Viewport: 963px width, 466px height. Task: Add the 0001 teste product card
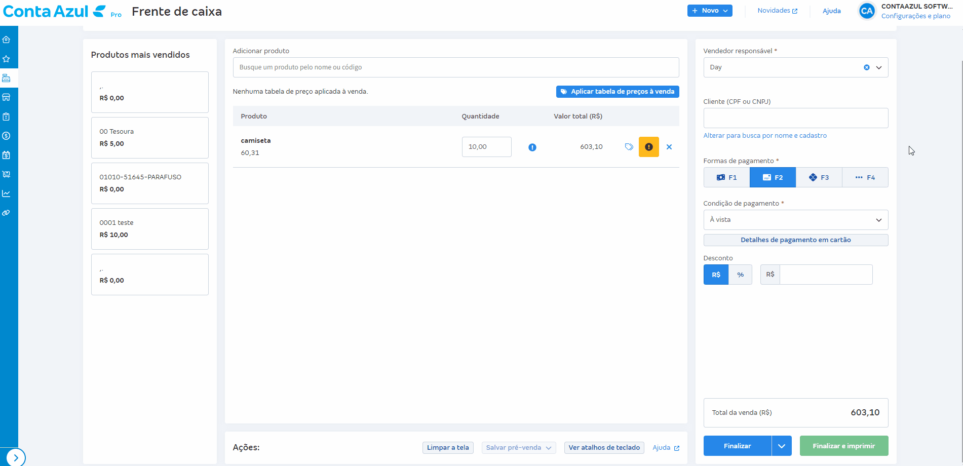[150, 229]
